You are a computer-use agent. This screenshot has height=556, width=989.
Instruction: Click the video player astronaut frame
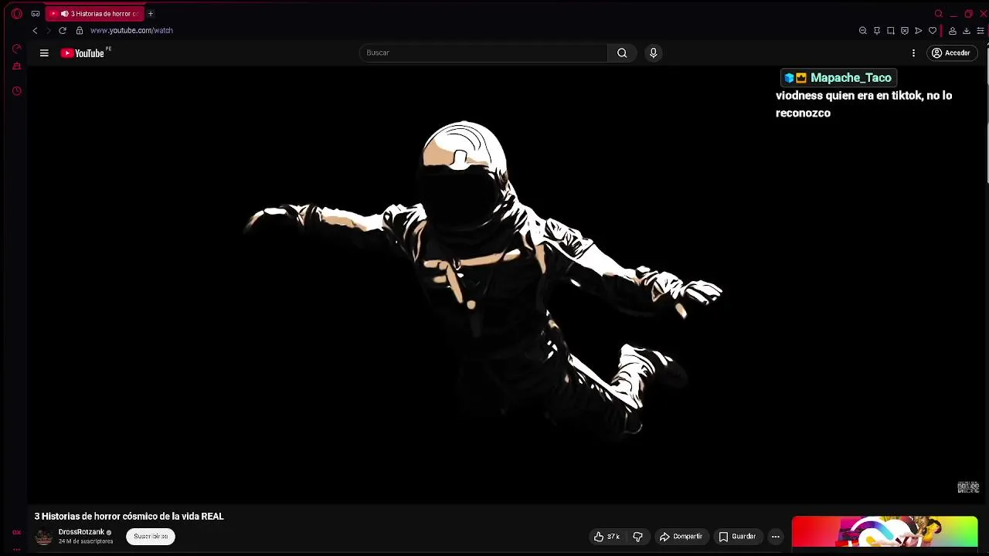click(x=506, y=284)
